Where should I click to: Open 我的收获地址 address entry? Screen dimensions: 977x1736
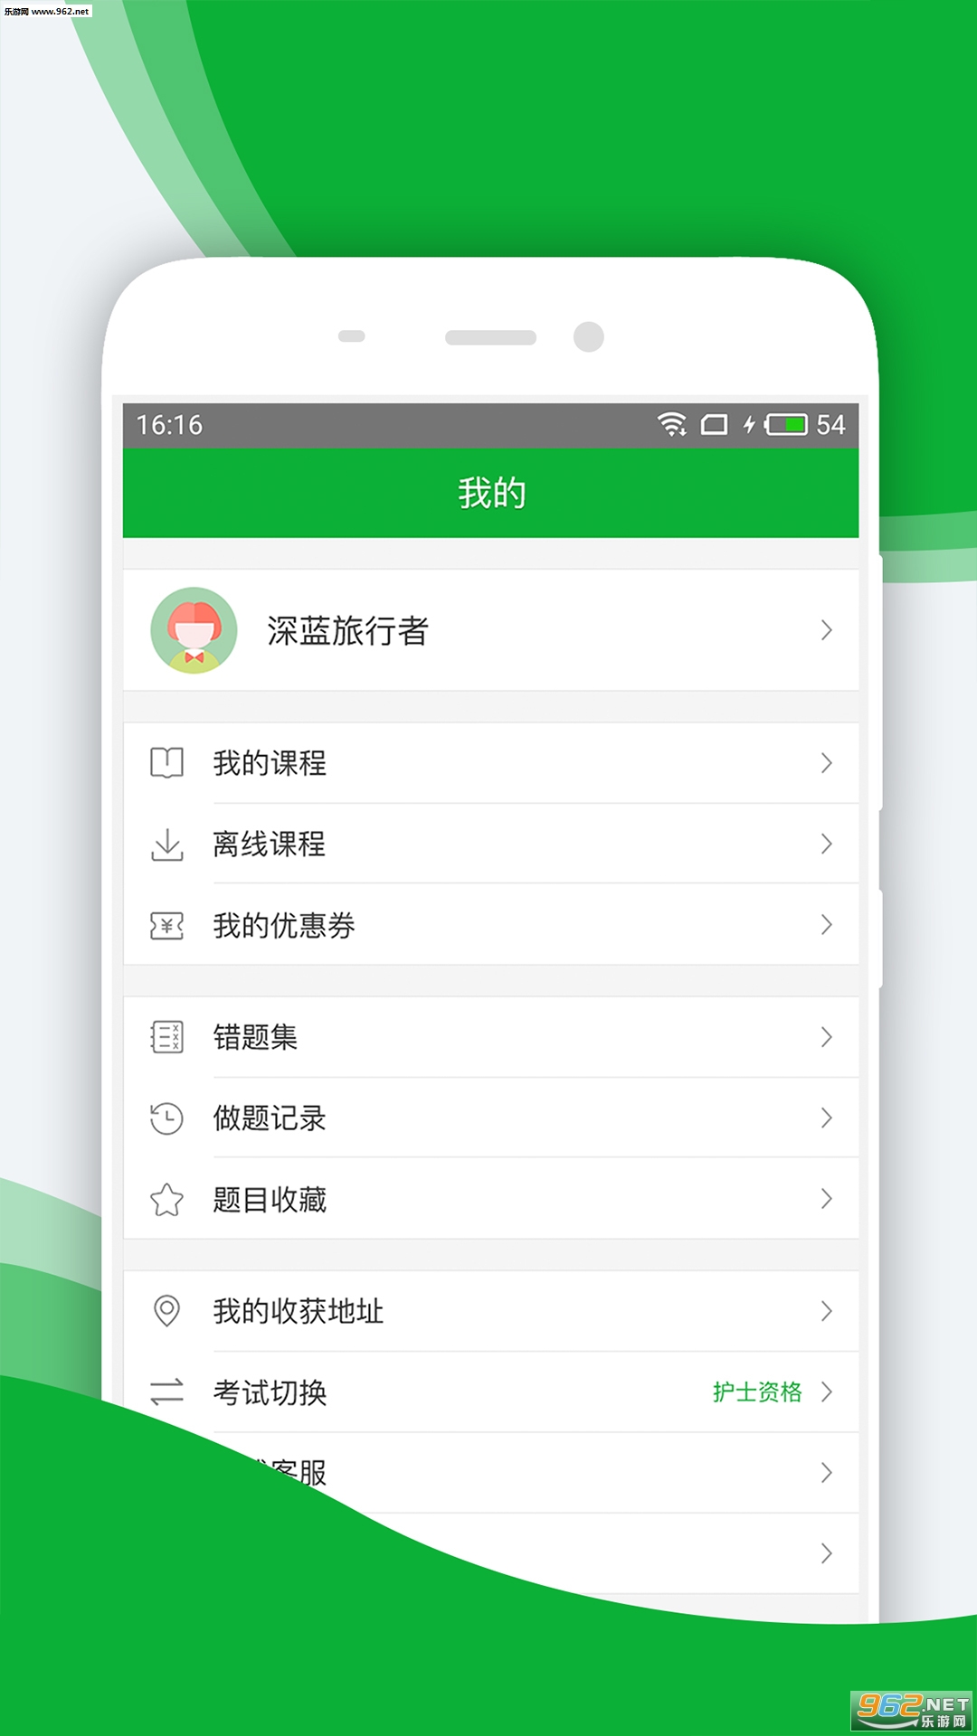[x=490, y=1311]
